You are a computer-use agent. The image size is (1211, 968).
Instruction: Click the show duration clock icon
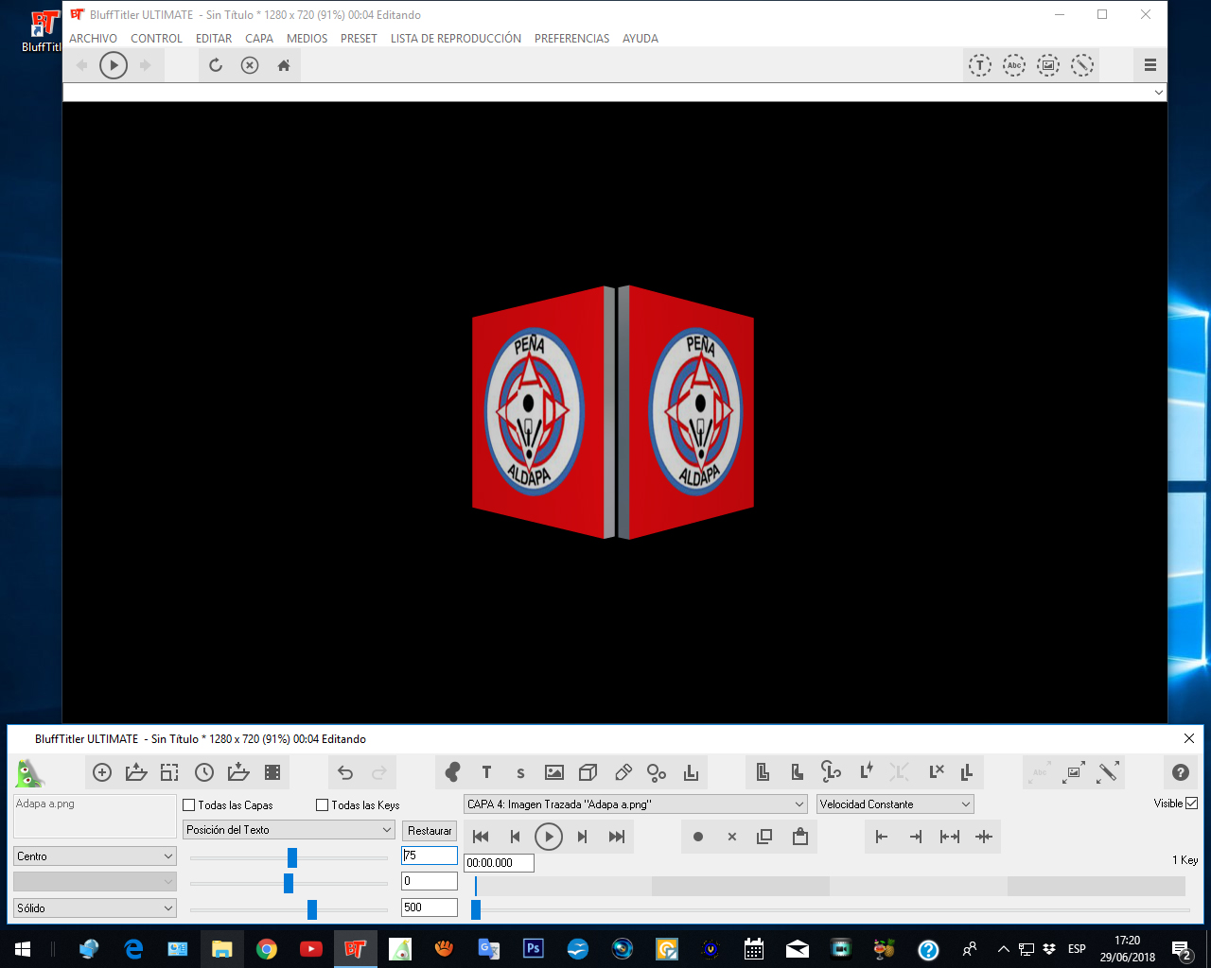tap(204, 772)
